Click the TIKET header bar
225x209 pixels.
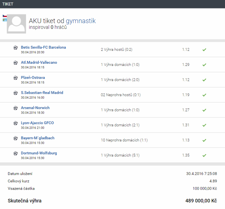[x=112, y=4]
